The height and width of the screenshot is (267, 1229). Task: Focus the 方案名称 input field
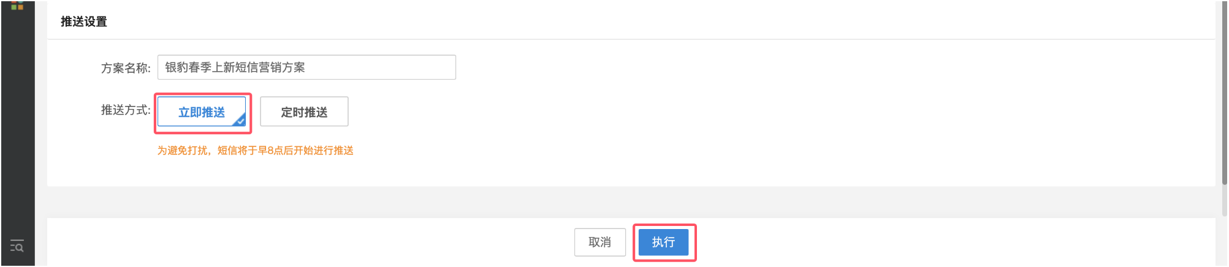pyautogui.click(x=306, y=67)
